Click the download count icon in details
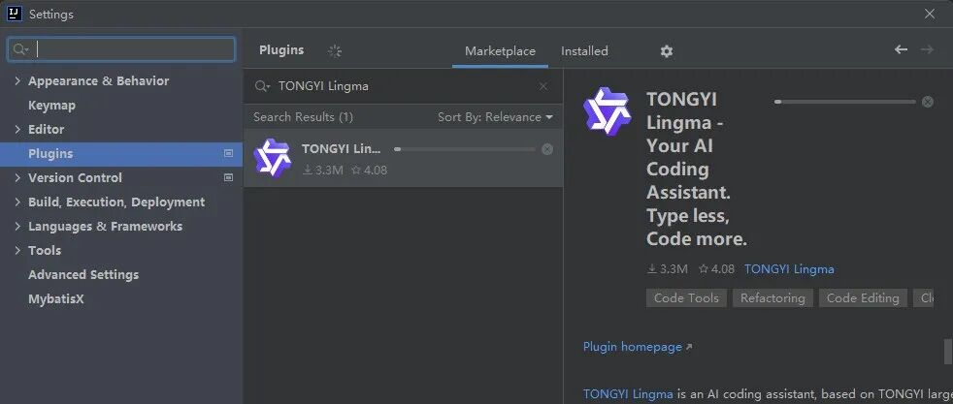953x404 pixels. (652, 268)
